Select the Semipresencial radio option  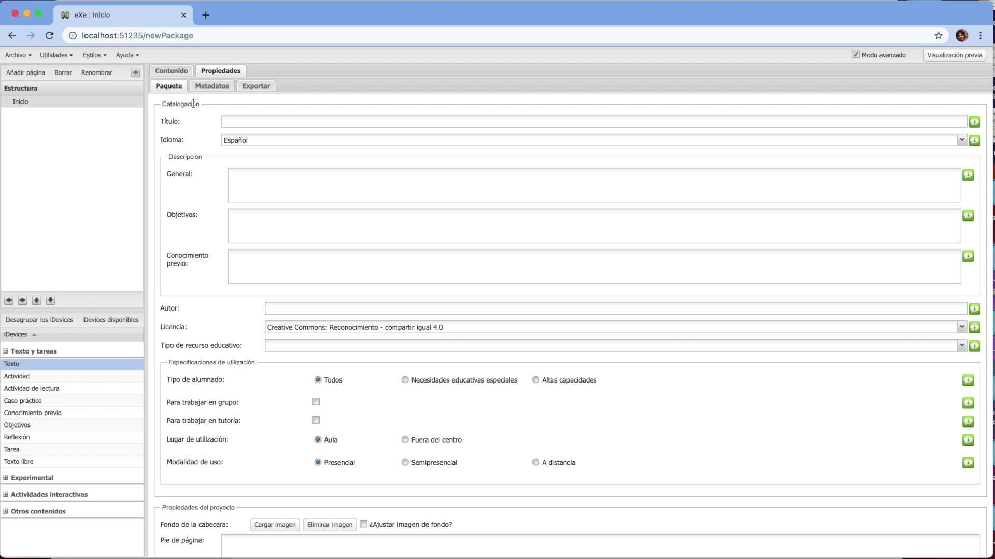405,462
